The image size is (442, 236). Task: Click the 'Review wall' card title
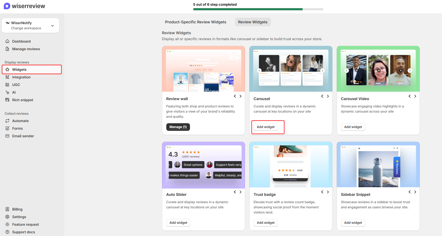(x=177, y=99)
